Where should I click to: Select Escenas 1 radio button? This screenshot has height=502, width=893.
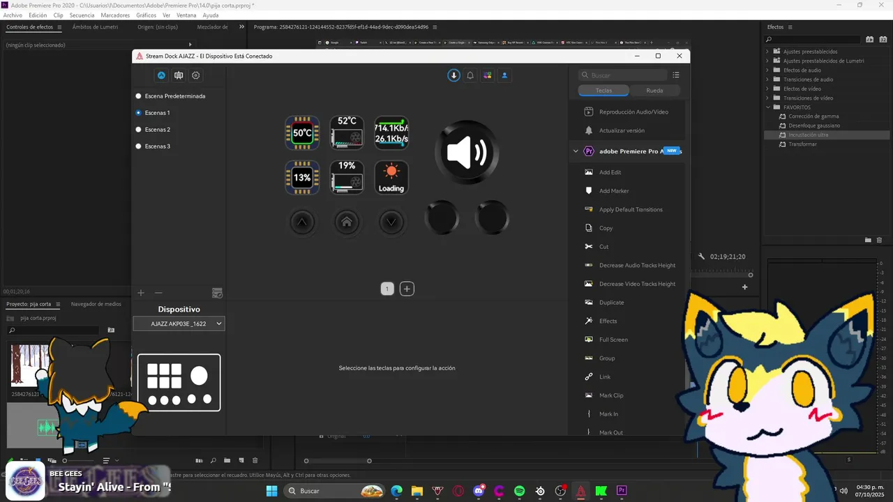138,113
